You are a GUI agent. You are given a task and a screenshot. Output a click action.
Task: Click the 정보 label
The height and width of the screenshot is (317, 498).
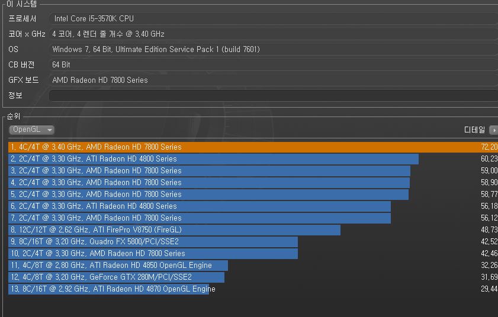pos(15,95)
